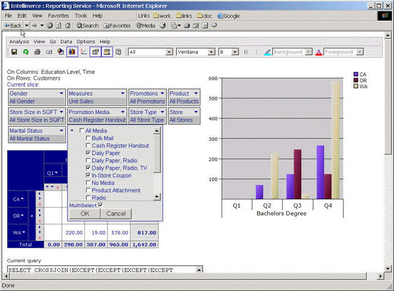
Task: Open the browser Favorites menu
Action: 59,16
